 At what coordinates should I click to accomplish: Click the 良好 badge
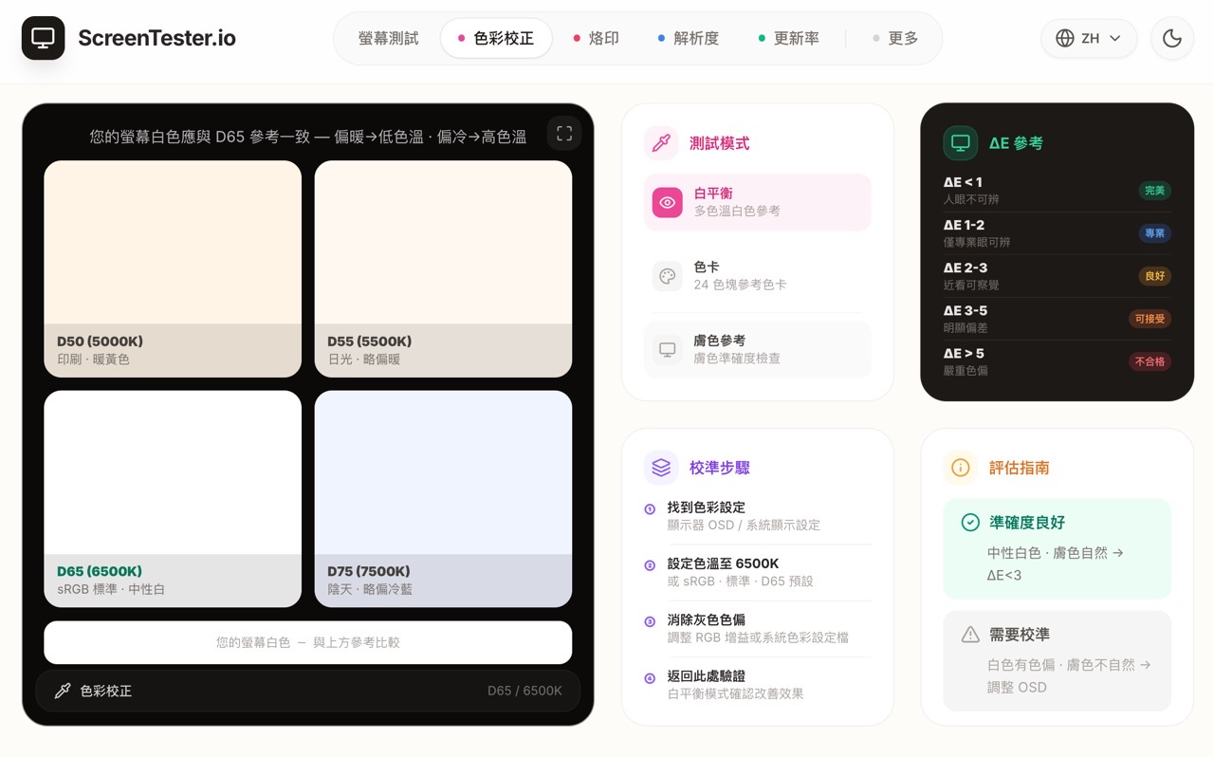tap(1154, 276)
